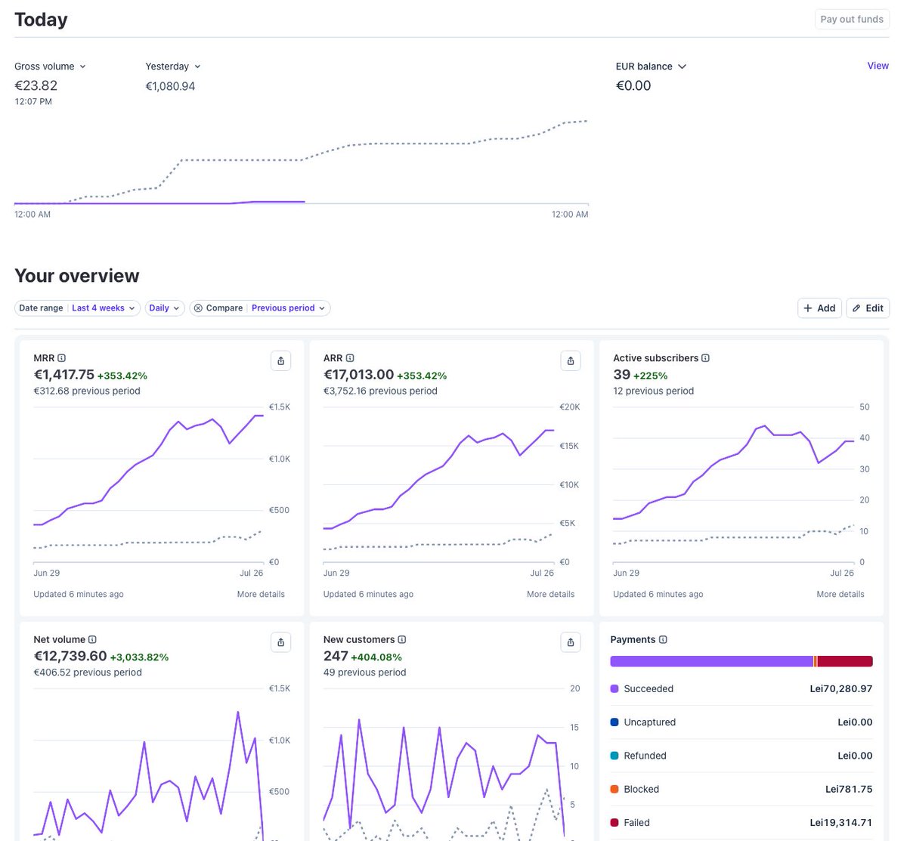Click the View balance link
This screenshot has height=841, width=907.
(x=878, y=66)
